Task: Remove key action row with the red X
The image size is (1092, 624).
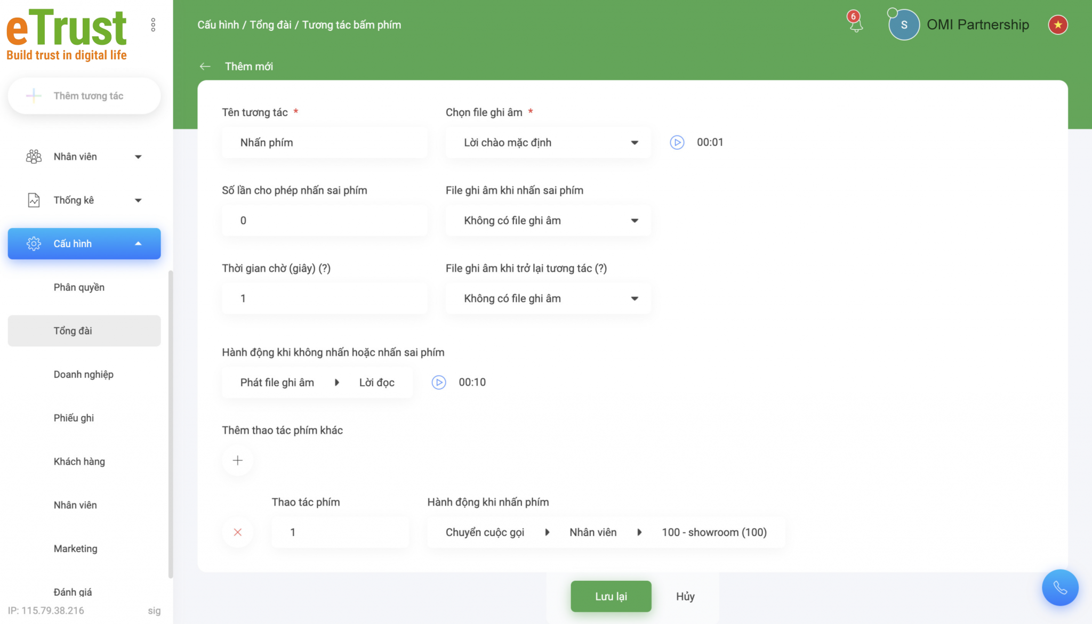Action: pyautogui.click(x=238, y=532)
